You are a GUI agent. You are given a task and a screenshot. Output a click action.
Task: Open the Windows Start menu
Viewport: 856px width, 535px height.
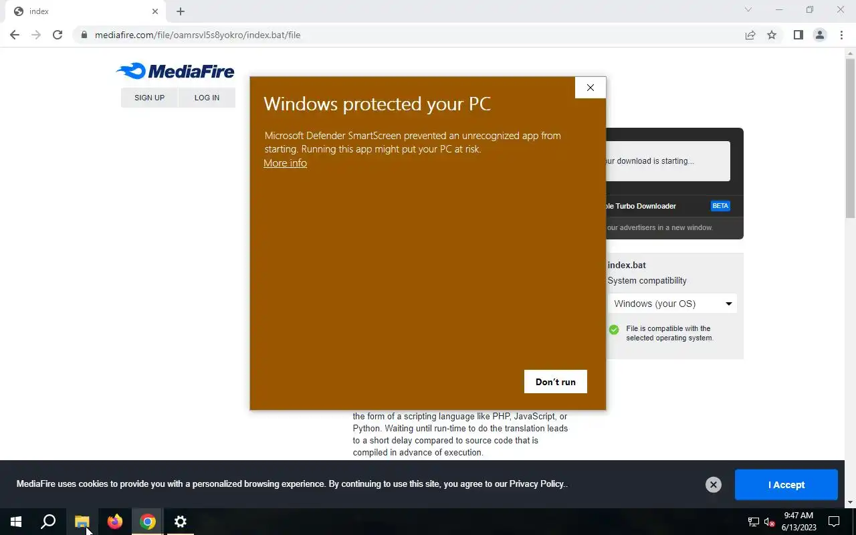point(16,522)
